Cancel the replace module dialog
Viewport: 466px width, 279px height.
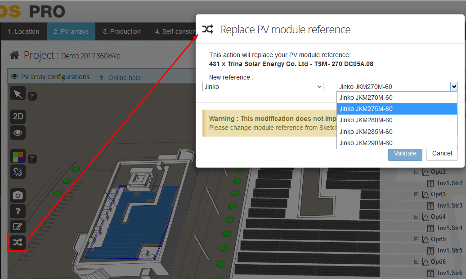point(442,154)
